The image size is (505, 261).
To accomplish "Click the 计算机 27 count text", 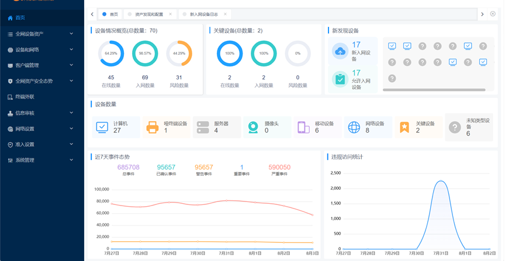I will 117,130.
